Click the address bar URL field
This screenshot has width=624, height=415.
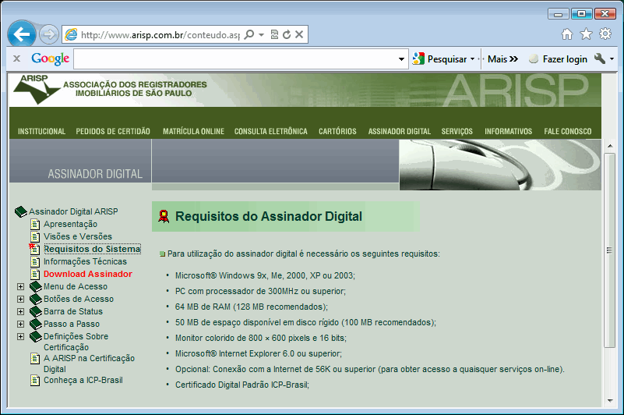click(160, 35)
